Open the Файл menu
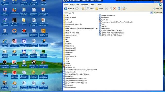 pos(66,5)
